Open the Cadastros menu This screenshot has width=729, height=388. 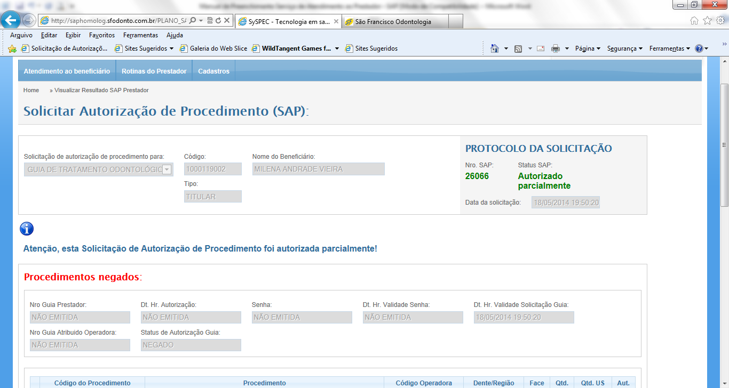(213, 71)
